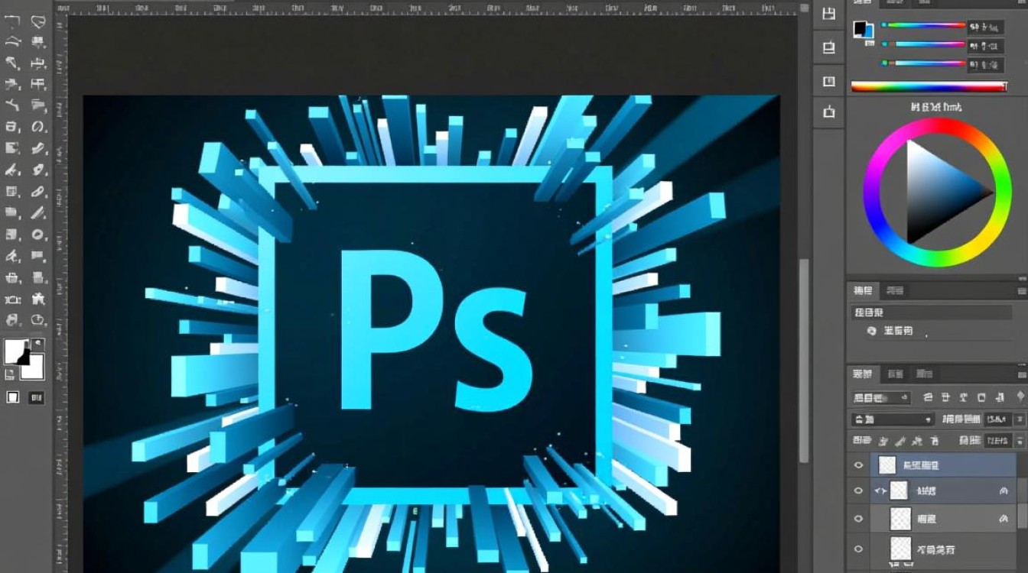This screenshot has width=1028, height=573.
Task: Open the Layers panel options menu
Action: (1022, 374)
